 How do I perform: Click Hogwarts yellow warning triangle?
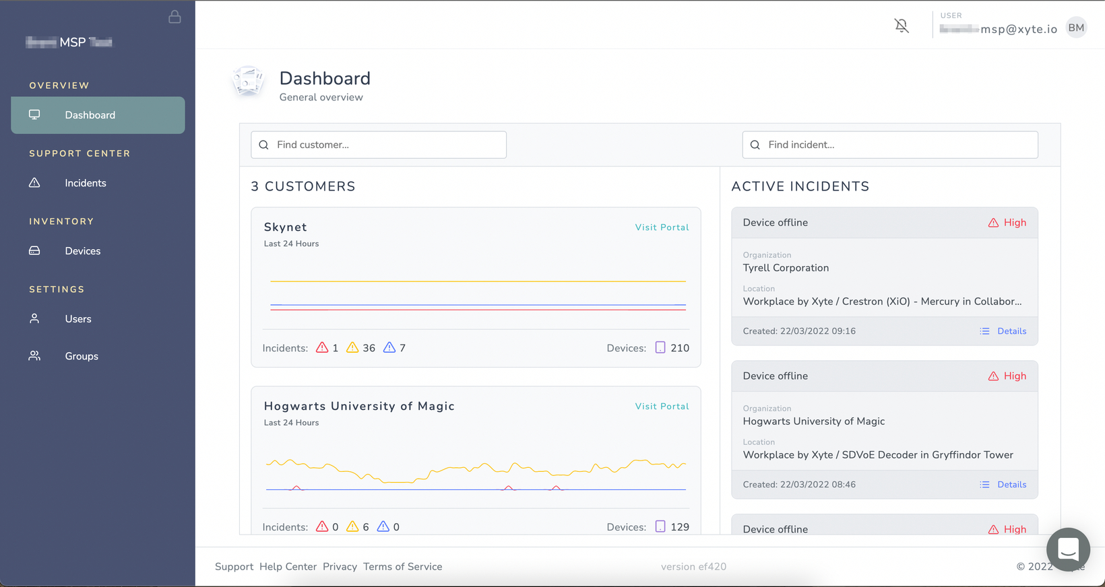(x=352, y=526)
